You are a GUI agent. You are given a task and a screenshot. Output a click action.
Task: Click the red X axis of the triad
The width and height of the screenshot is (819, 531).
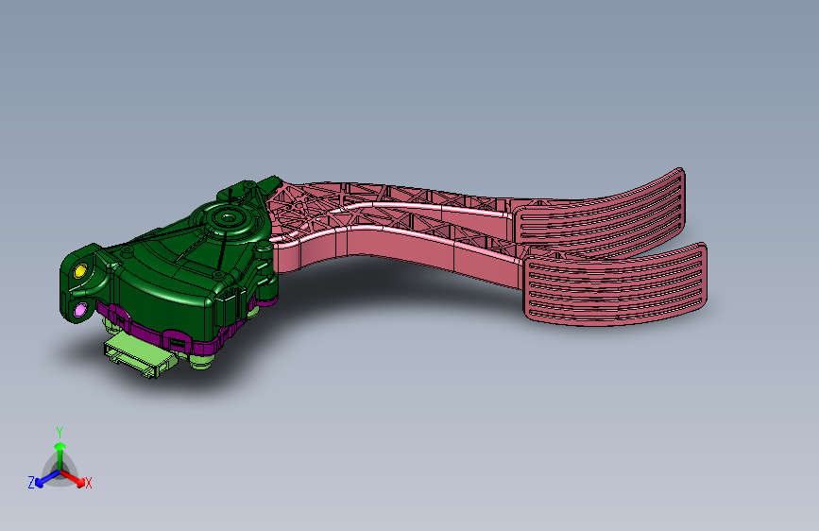75,479
